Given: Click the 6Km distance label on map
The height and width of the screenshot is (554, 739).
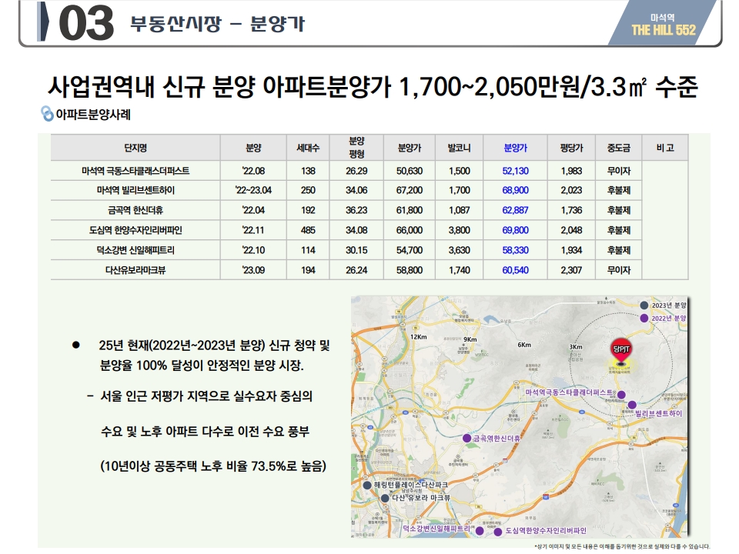Looking at the screenshot, I should pyautogui.click(x=525, y=345).
